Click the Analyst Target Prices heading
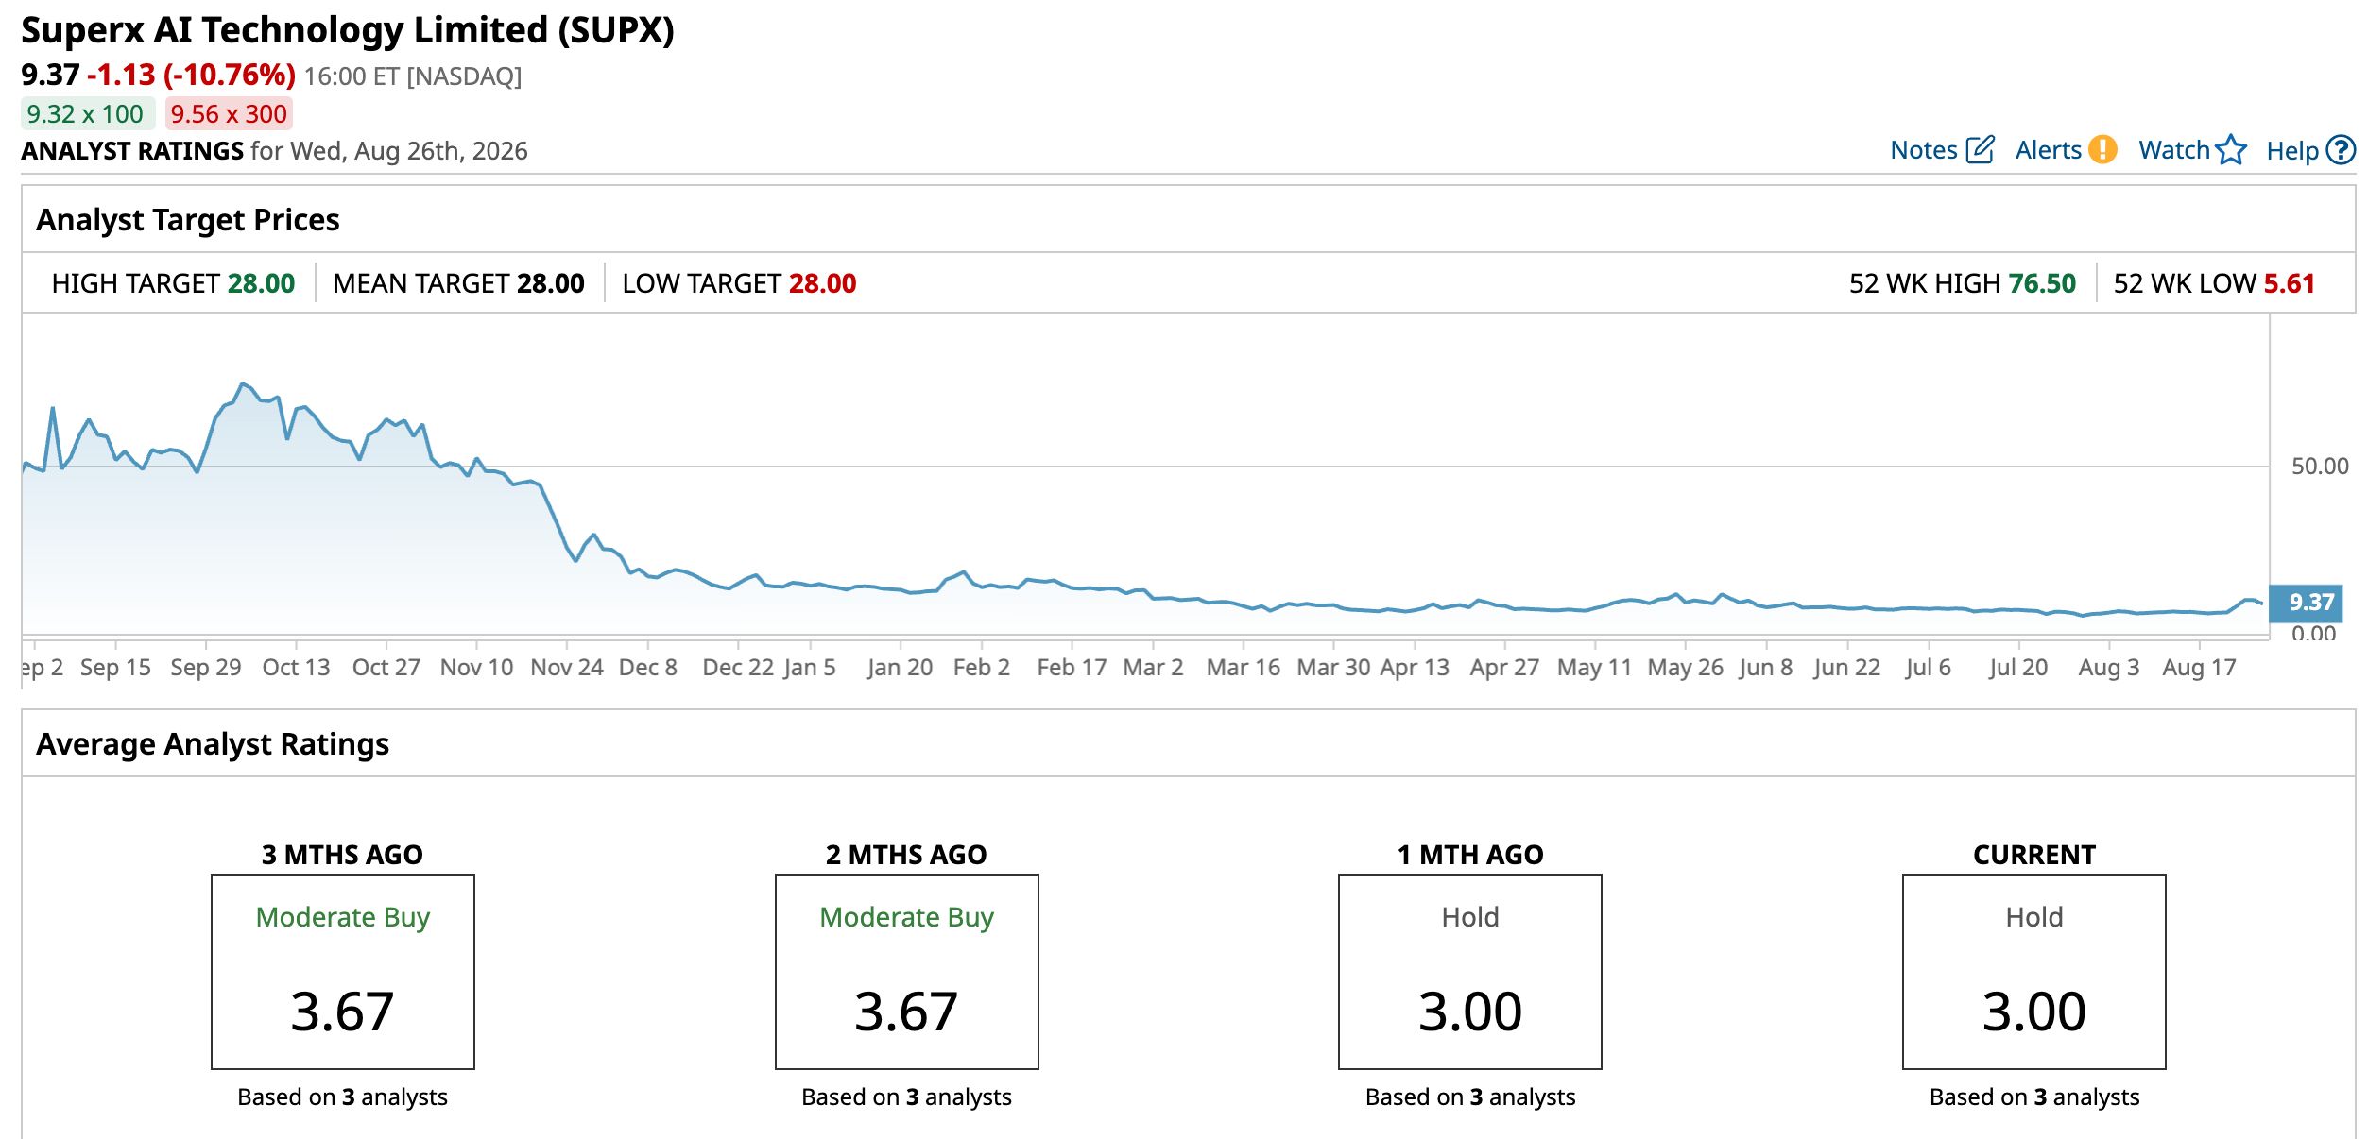Viewport: 2368px width, 1139px height. tap(188, 220)
